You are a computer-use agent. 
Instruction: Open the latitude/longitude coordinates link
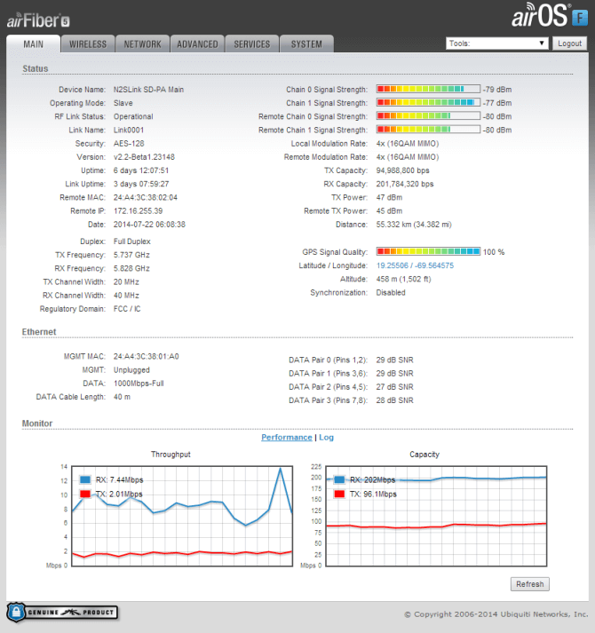point(415,265)
